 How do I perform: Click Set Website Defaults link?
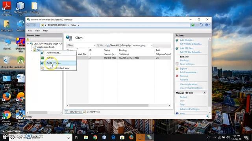(191, 44)
